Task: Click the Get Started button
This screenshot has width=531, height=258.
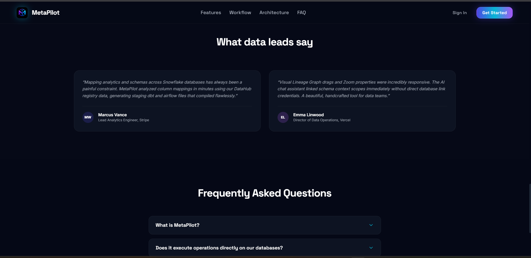Action: click(494, 13)
